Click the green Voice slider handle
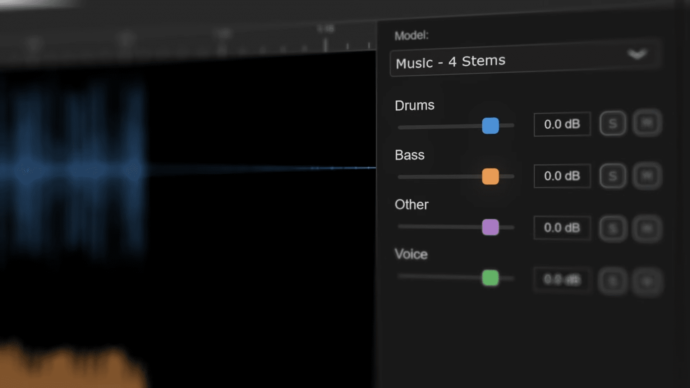Screen dimensions: 690x388 (490, 278)
